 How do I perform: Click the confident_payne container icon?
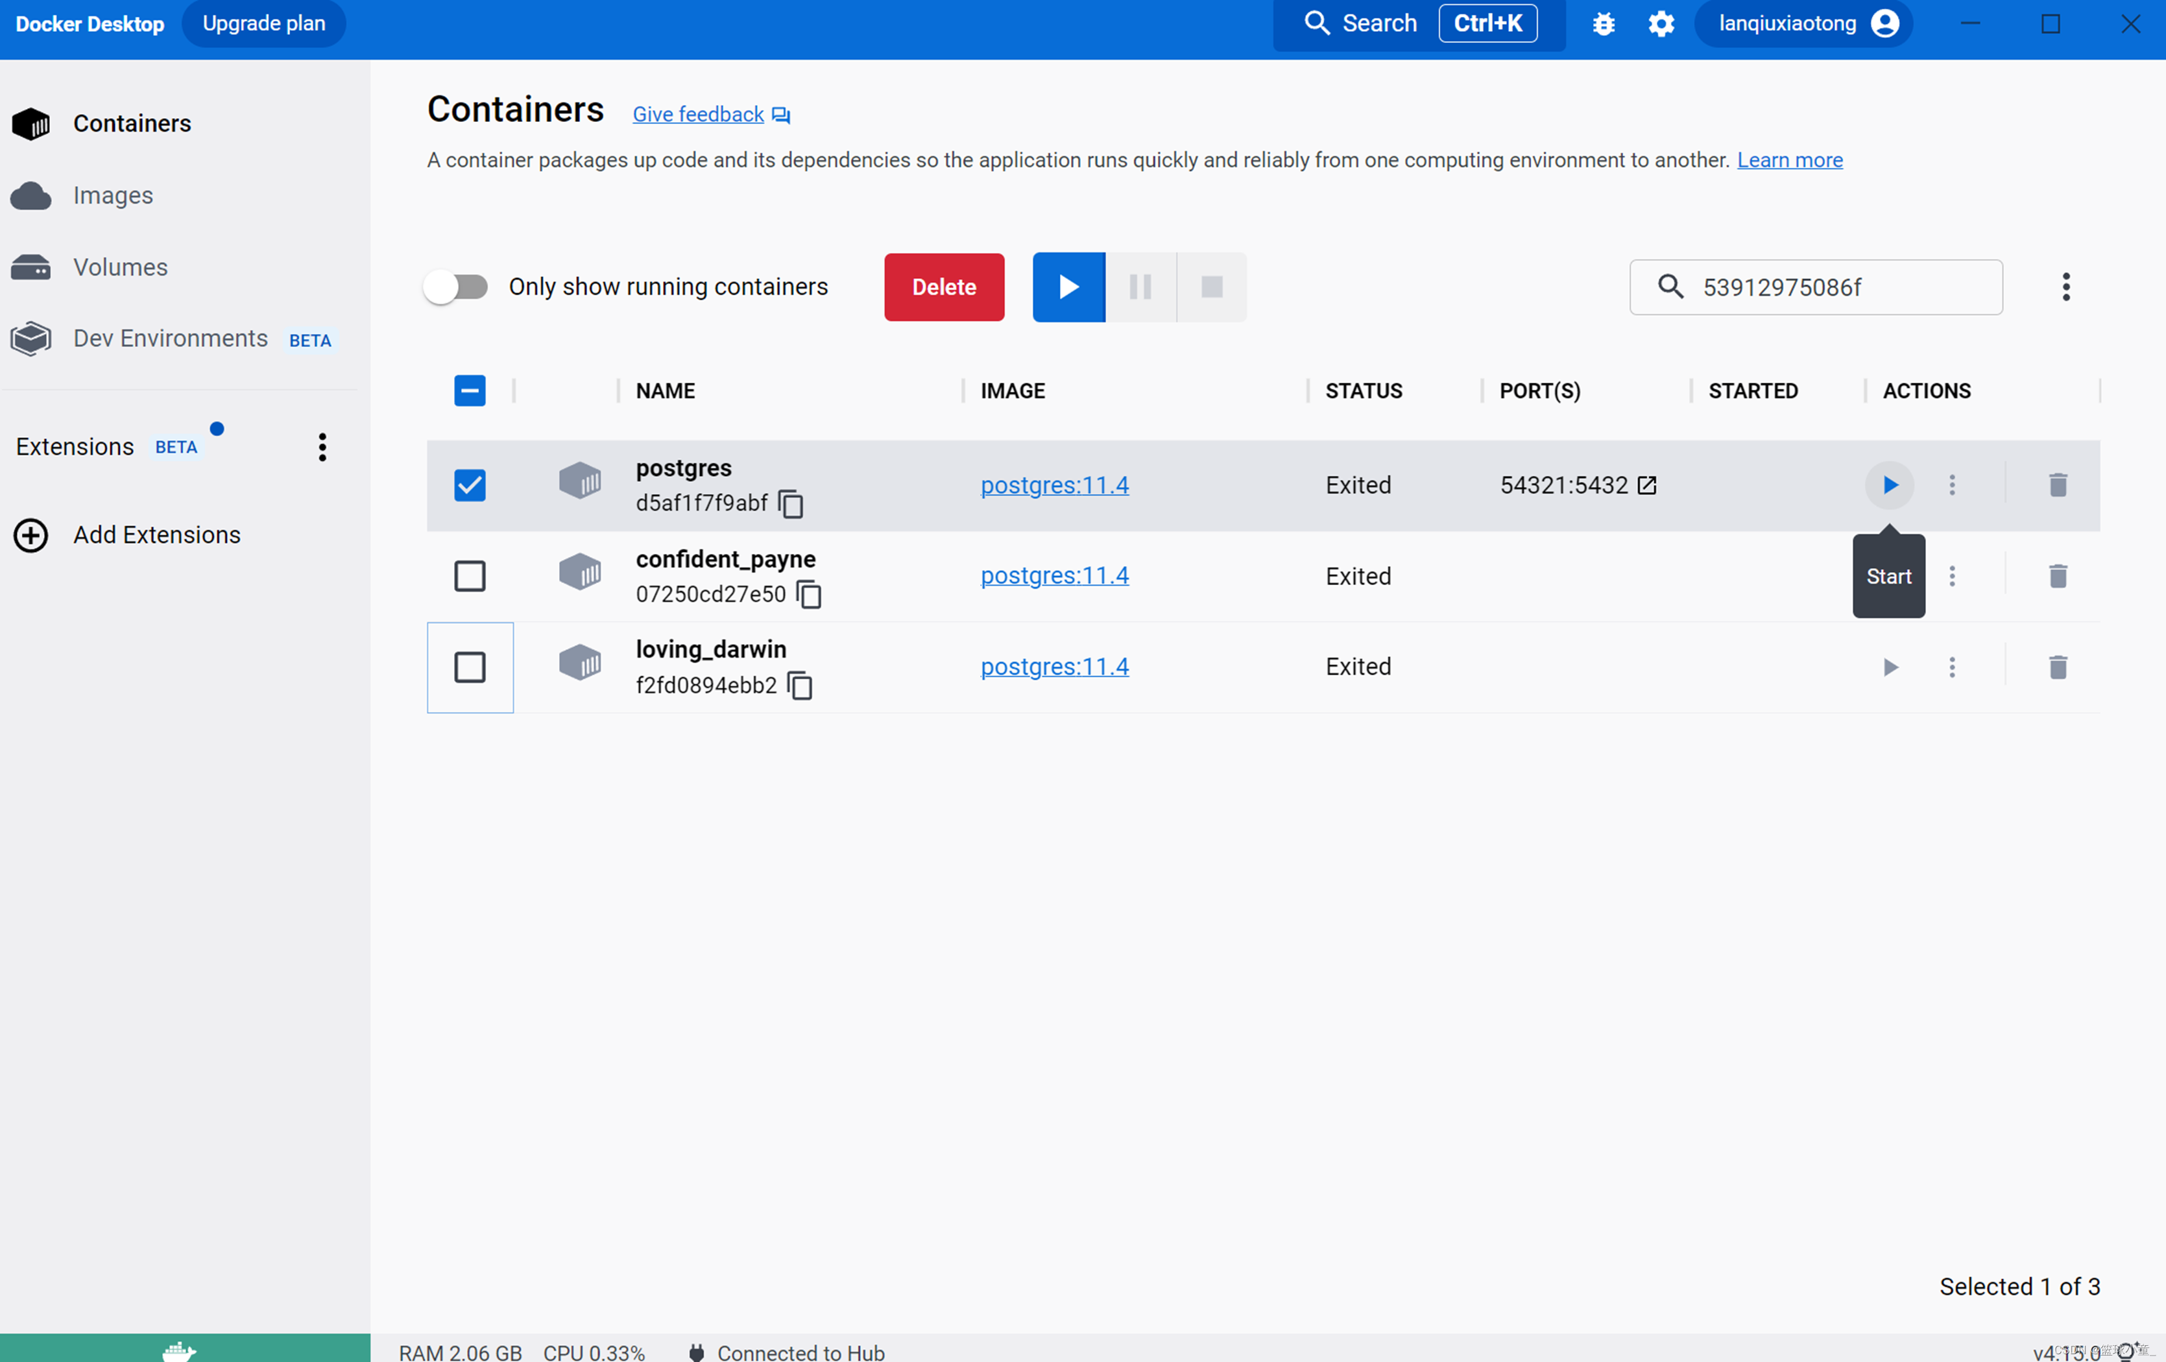[580, 572]
